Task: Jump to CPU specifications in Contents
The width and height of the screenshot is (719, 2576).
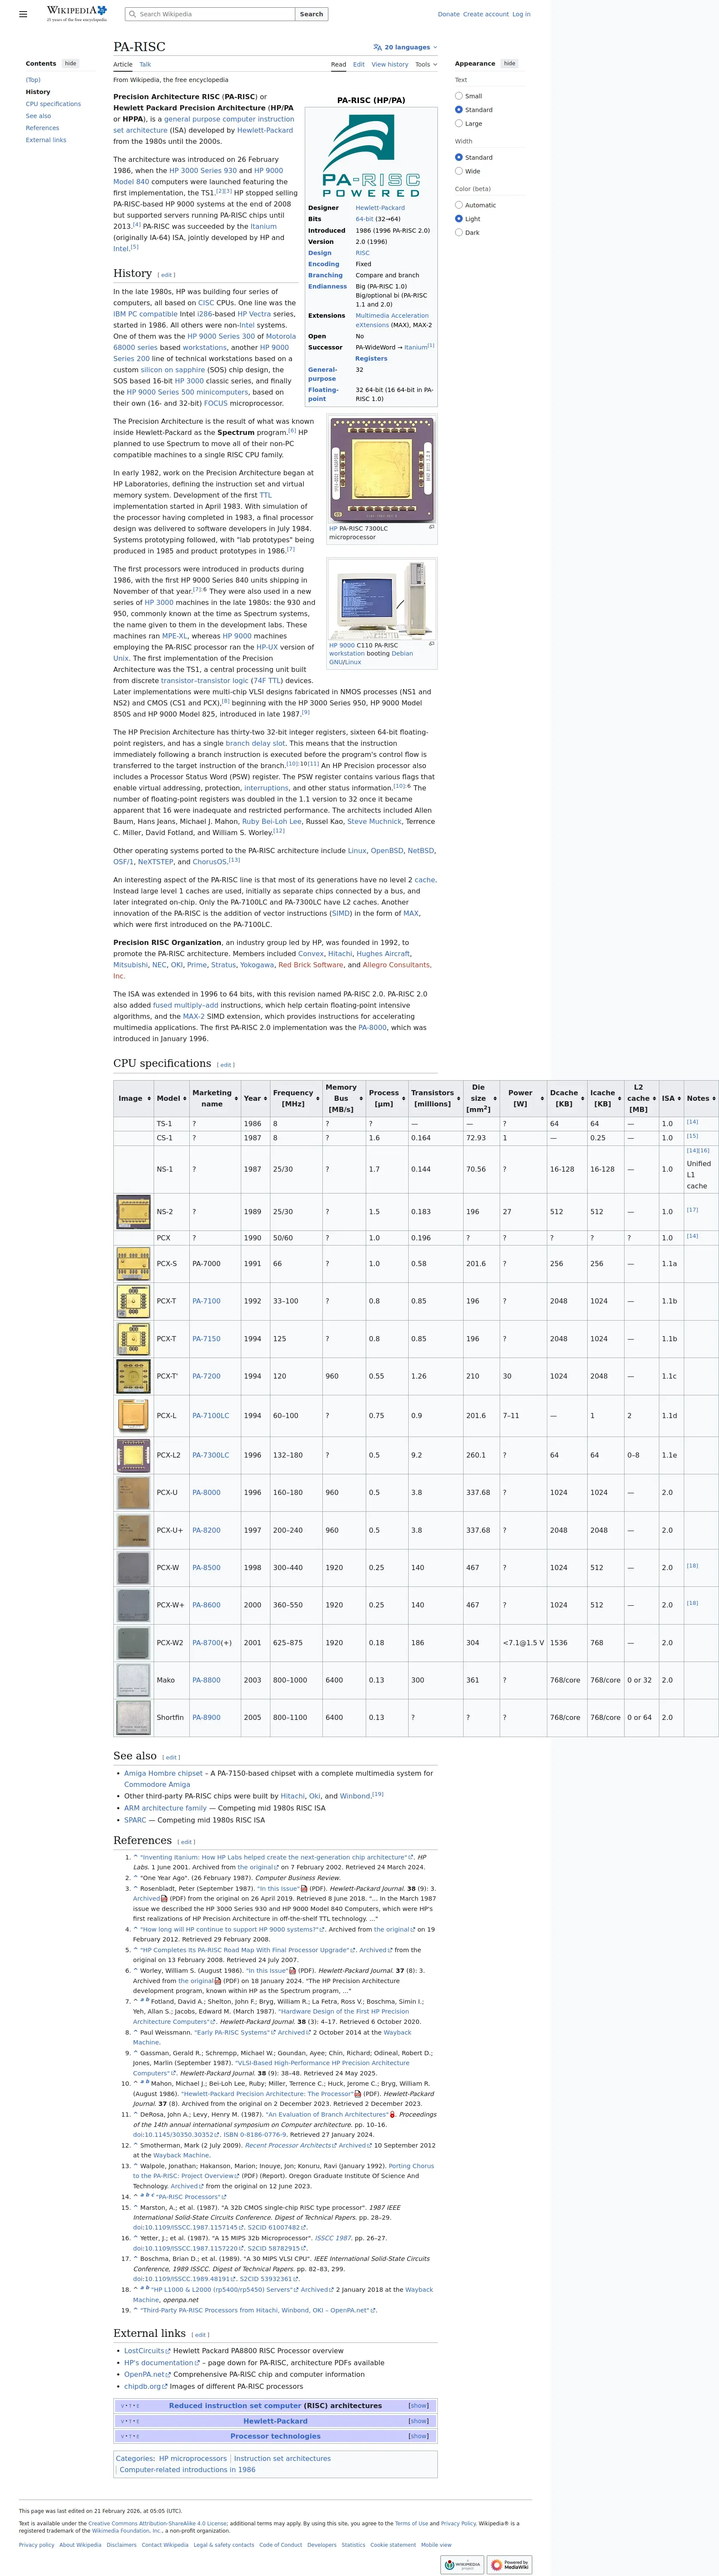Action: pyautogui.click(x=53, y=104)
